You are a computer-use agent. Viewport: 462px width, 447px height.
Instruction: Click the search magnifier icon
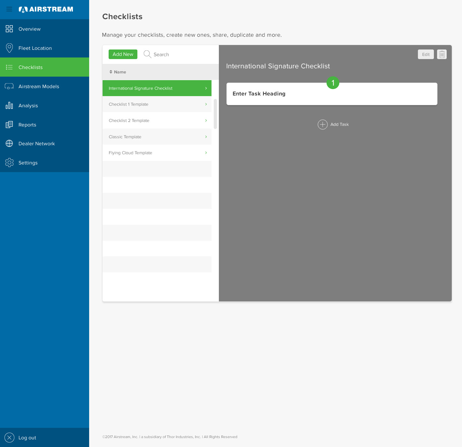click(147, 54)
